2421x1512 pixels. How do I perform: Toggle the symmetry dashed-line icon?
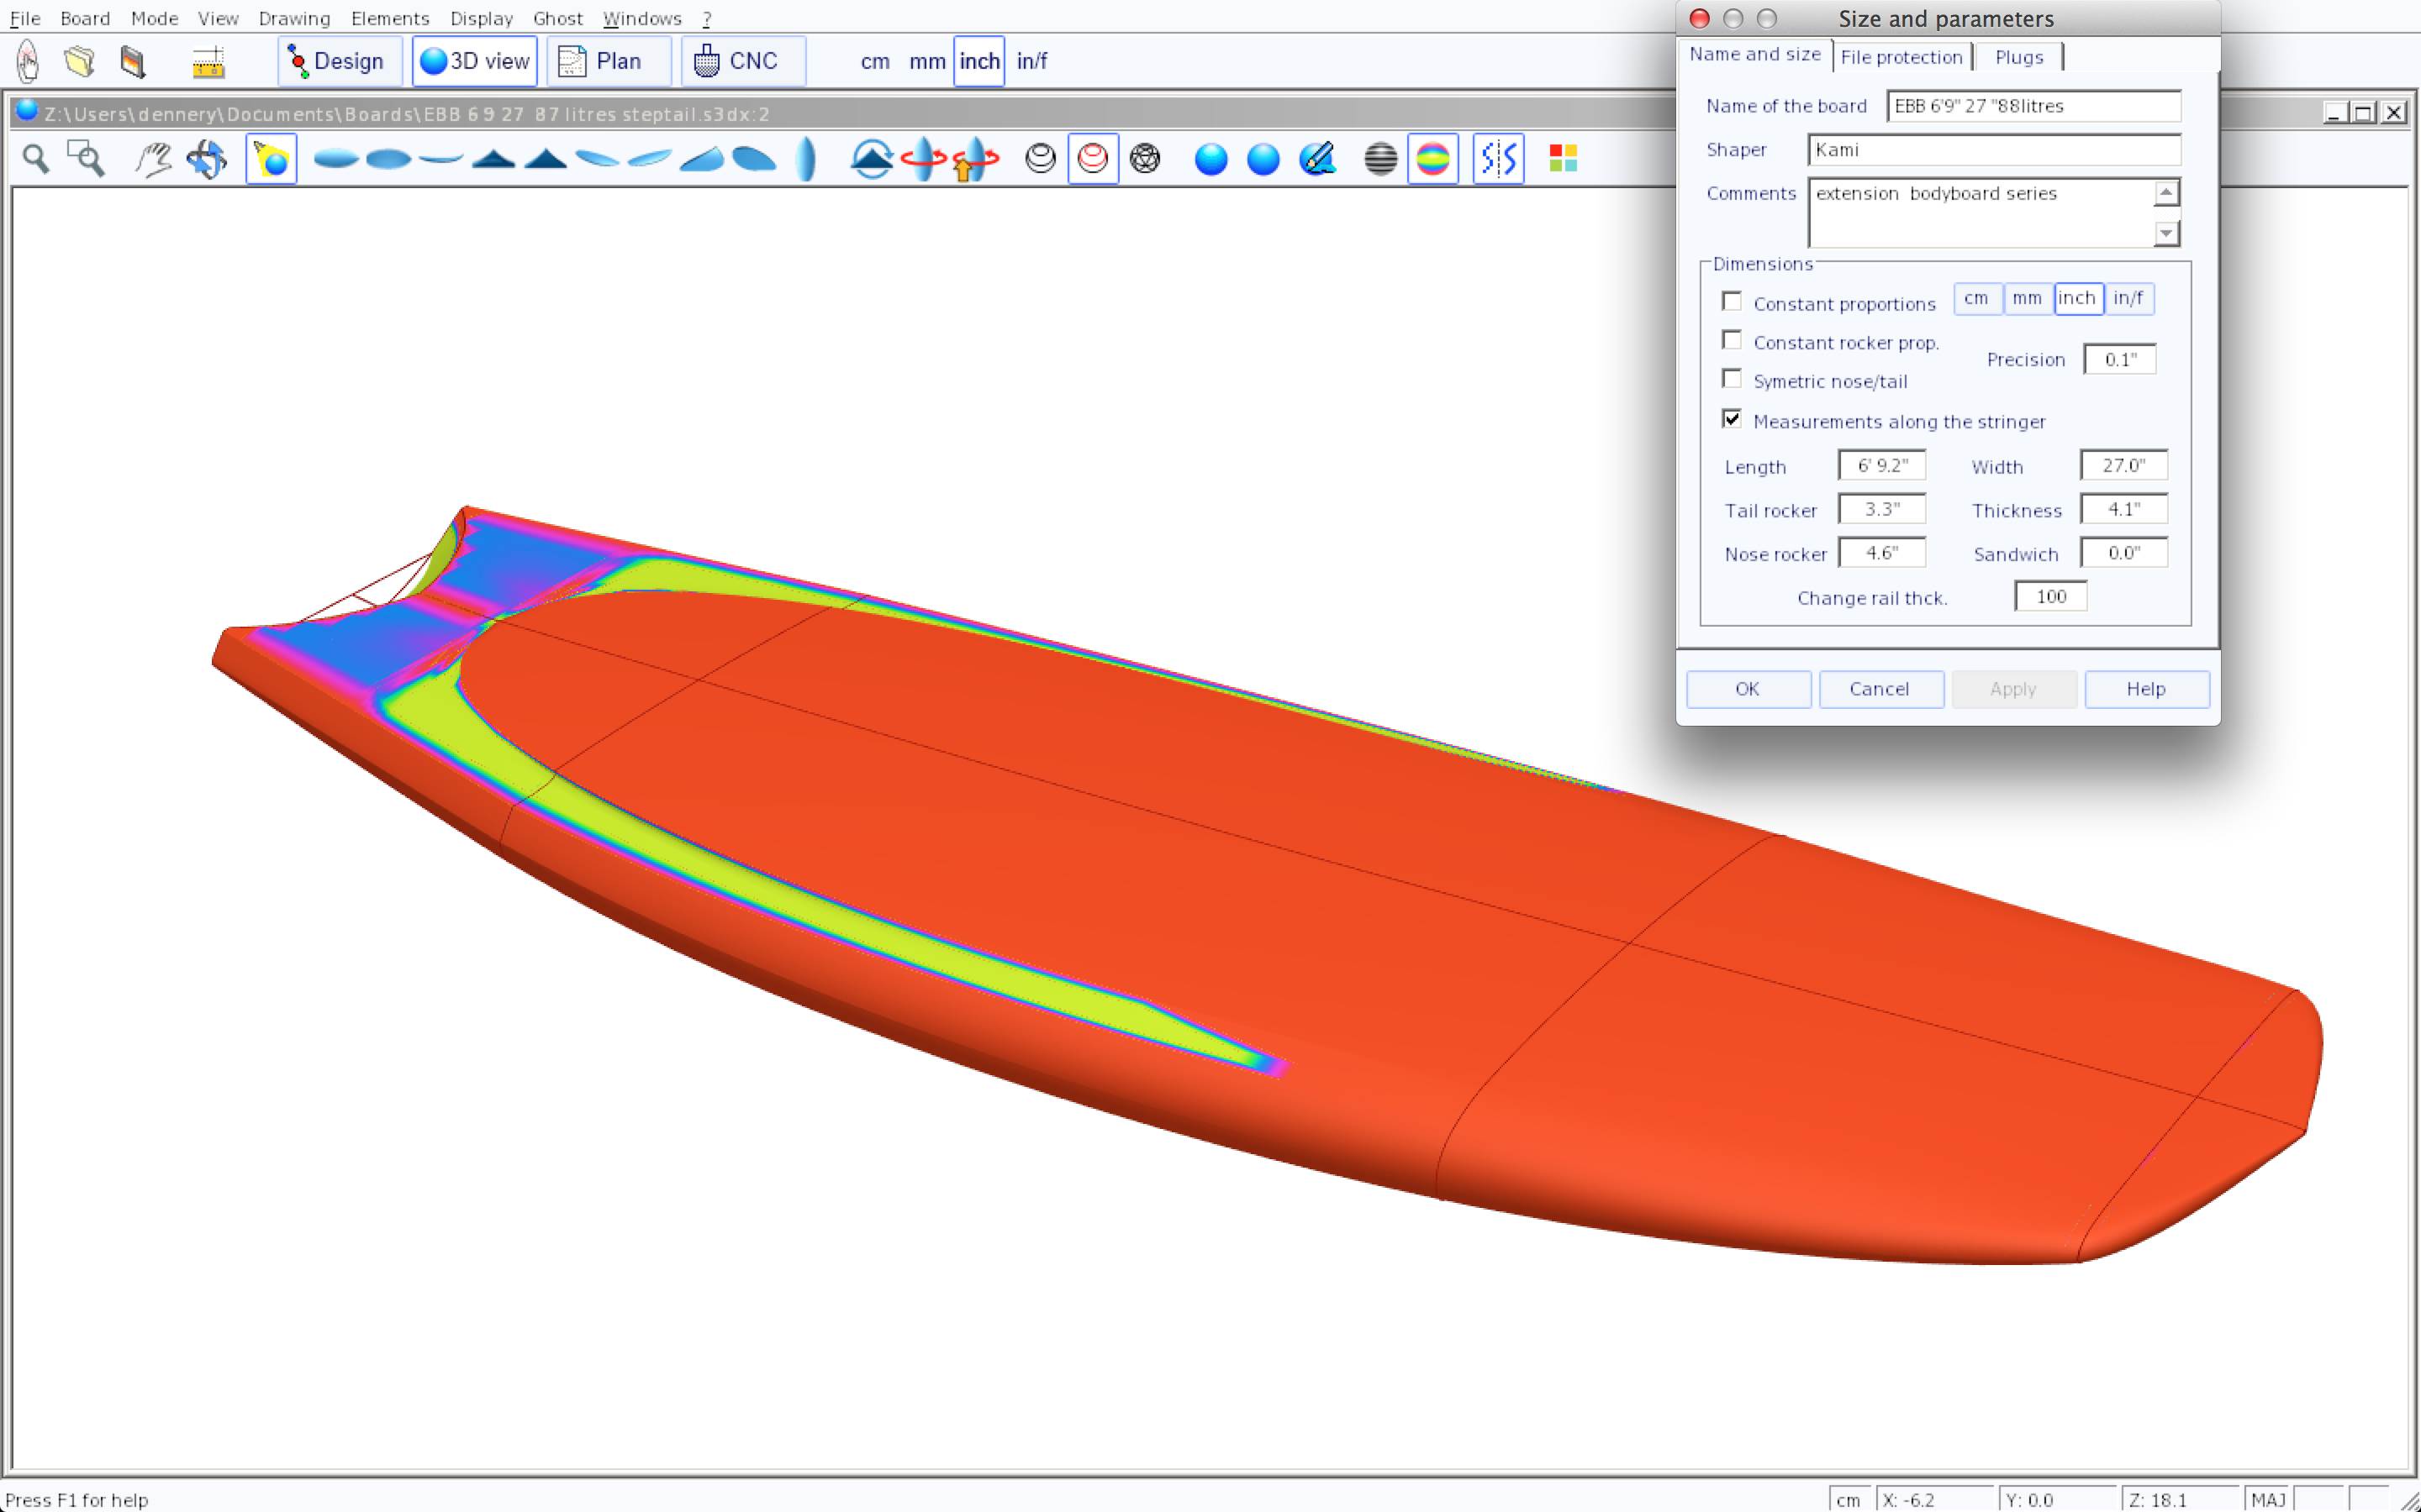[x=1498, y=158]
